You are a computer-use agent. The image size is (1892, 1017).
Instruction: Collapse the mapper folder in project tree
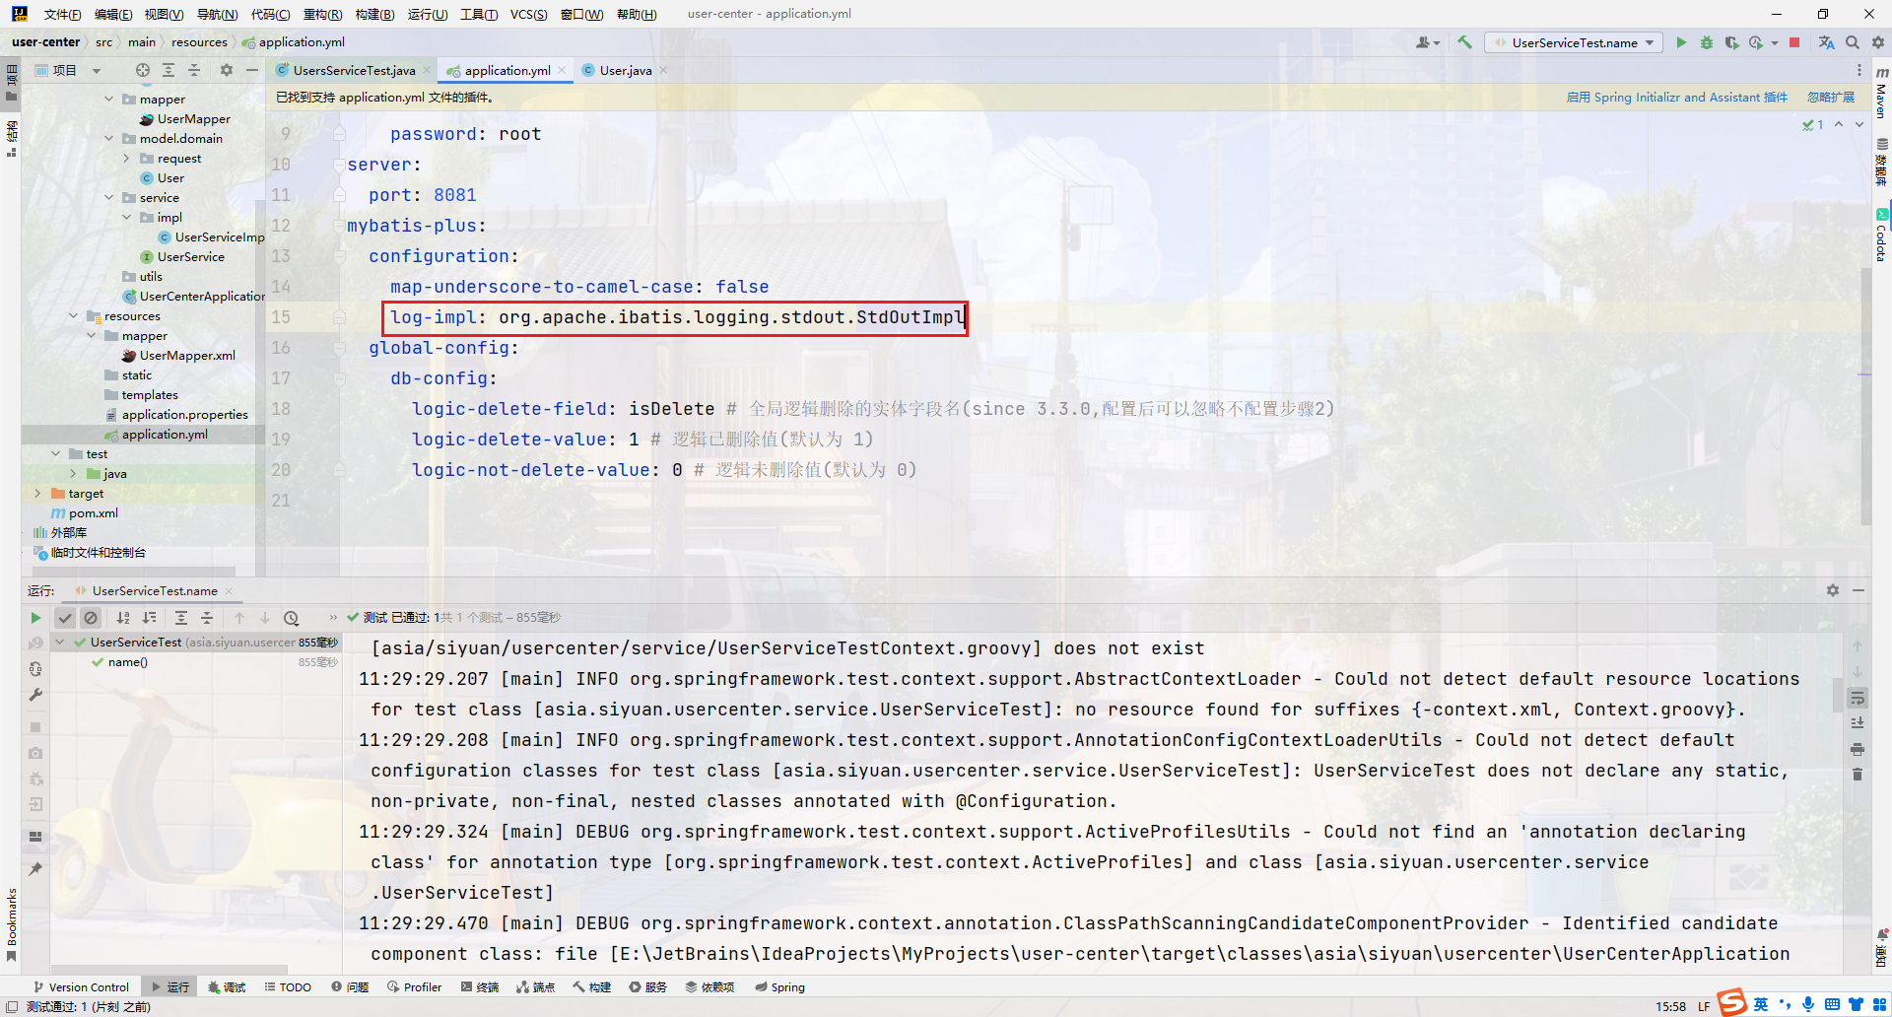pos(109,99)
